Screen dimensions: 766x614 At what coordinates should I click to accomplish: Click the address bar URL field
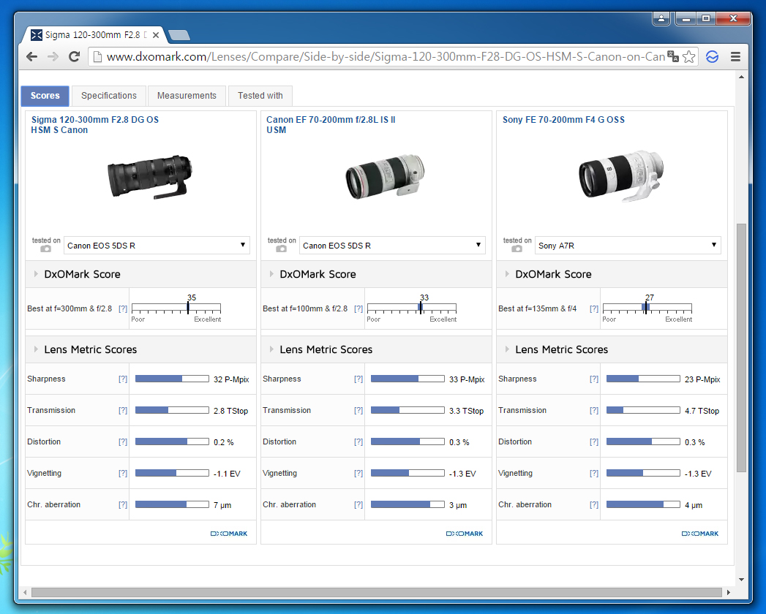(386, 56)
